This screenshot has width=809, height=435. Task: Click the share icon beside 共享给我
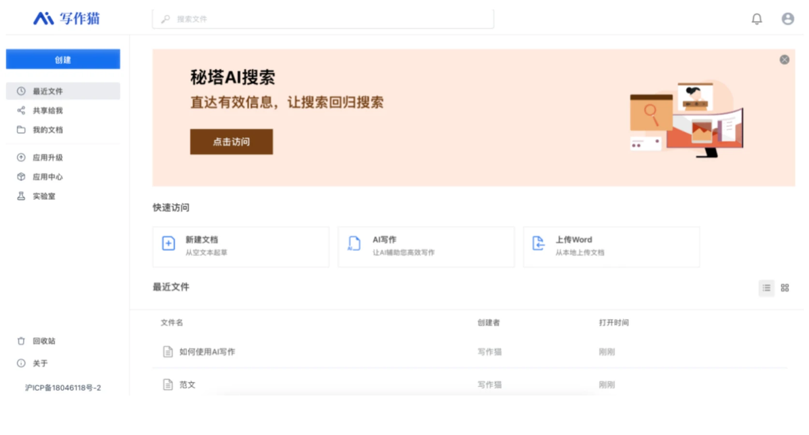point(21,110)
